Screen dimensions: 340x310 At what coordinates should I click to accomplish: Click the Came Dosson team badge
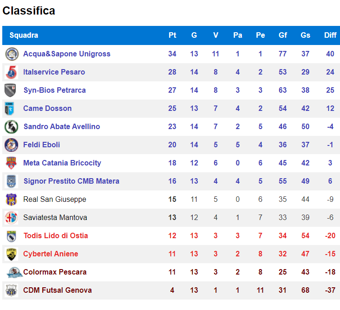point(10,109)
